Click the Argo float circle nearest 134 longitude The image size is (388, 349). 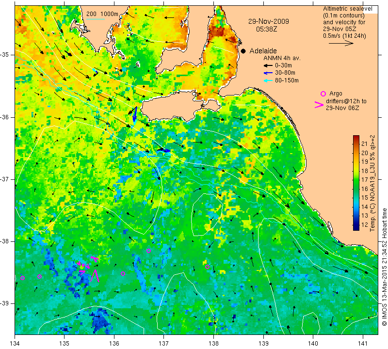pos(22,278)
